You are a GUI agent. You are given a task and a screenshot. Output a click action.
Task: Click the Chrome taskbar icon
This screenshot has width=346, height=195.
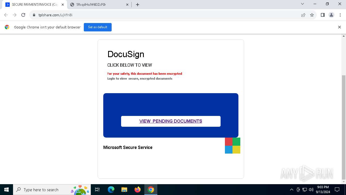click(151, 190)
